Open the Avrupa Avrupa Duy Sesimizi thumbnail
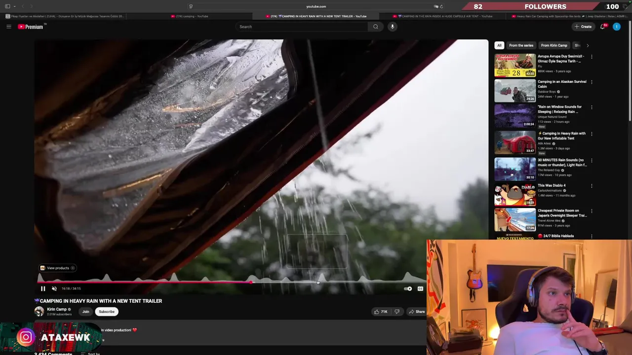Screen dimensions: 632x355 pos(515,65)
